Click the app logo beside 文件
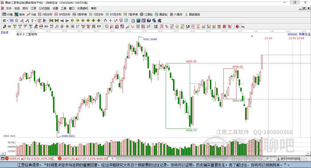Viewport: 311px width, 168px height. click(2, 8)
